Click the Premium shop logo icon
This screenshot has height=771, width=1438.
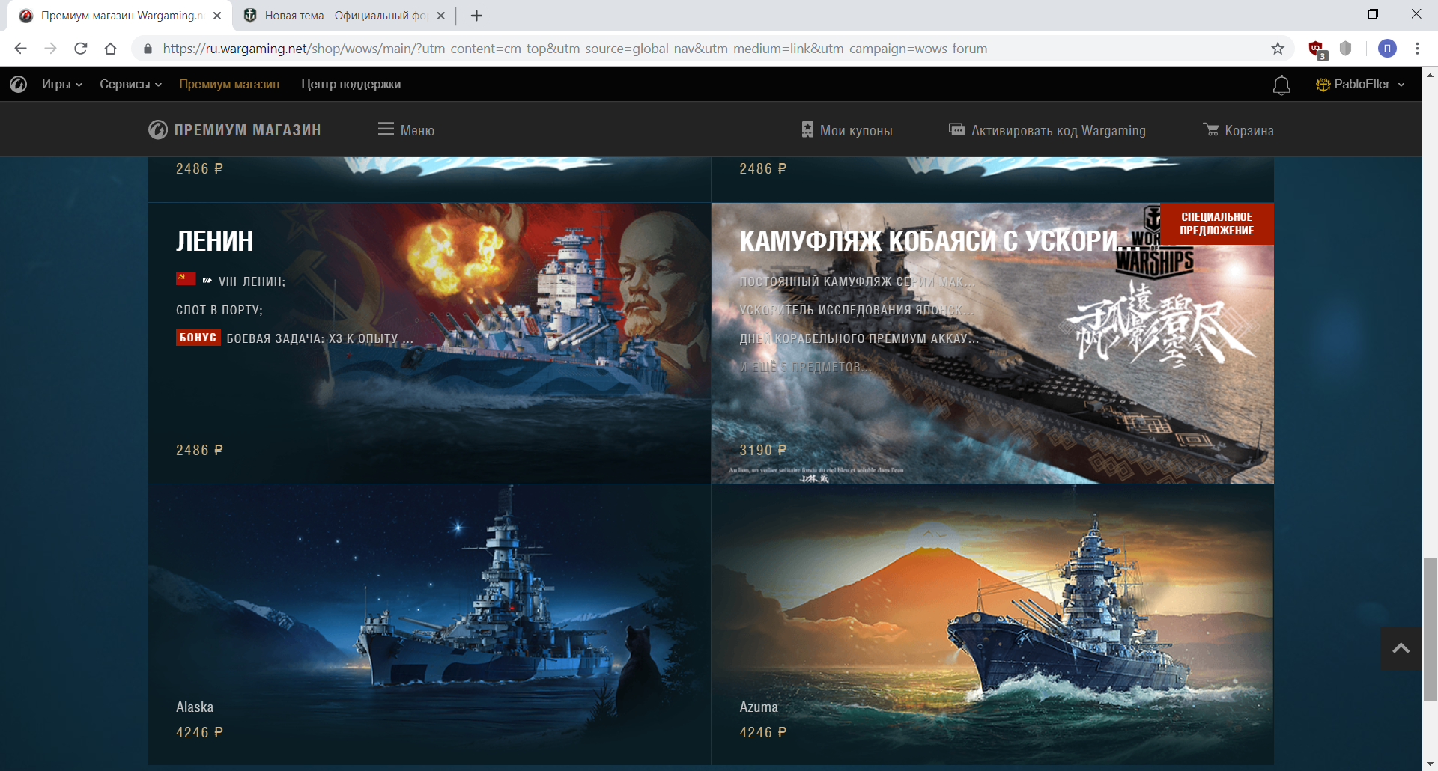158,130
